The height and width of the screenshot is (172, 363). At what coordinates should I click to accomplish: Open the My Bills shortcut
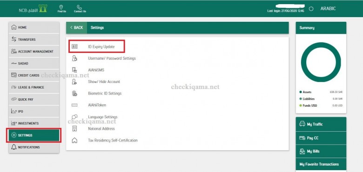tap(321, 151)
